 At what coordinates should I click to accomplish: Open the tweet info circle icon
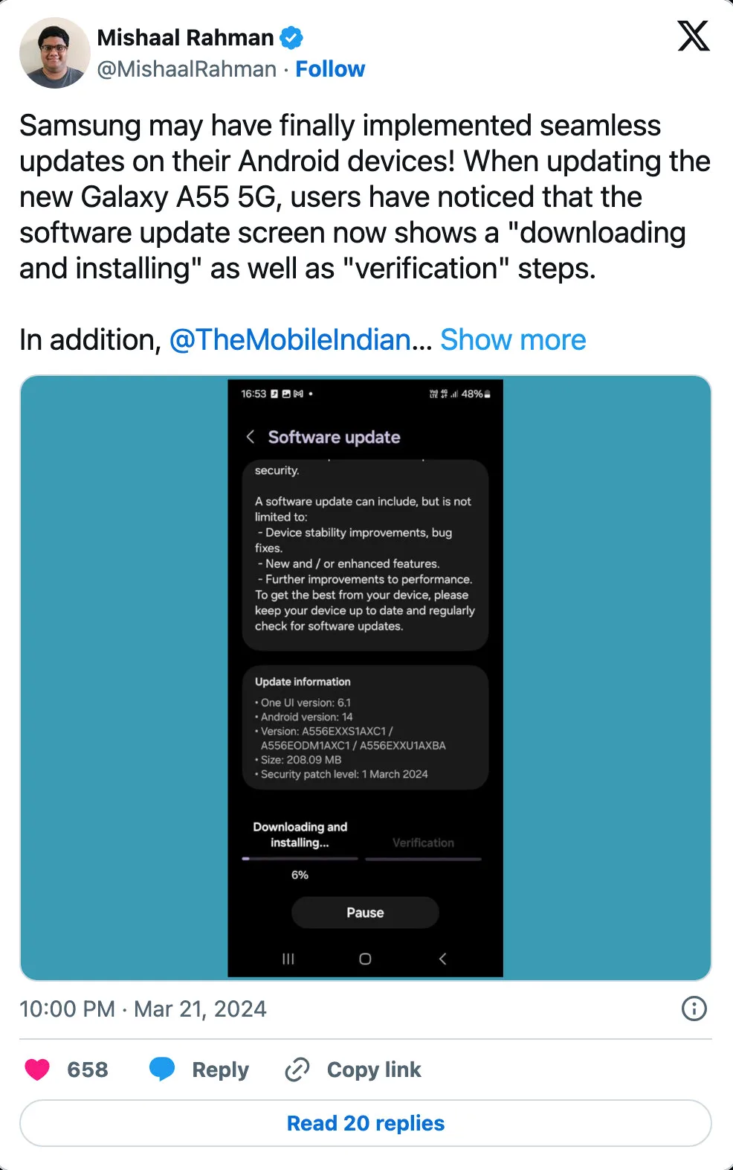pos(694,1008)
